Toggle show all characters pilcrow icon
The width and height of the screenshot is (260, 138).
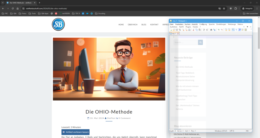point(236,30)
